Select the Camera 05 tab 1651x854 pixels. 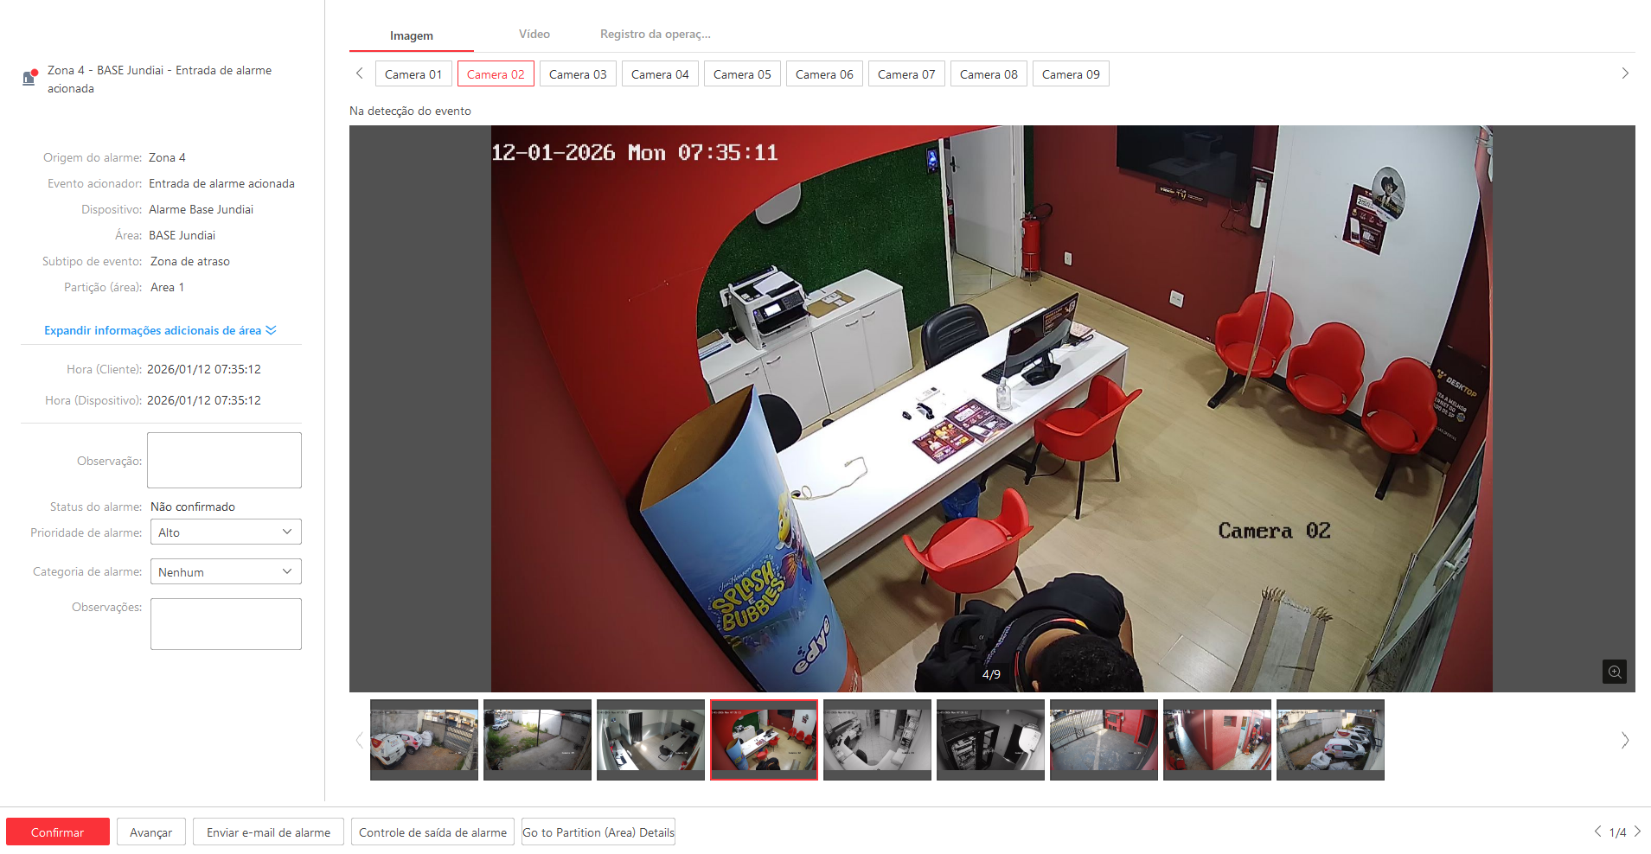click(742, 74)
